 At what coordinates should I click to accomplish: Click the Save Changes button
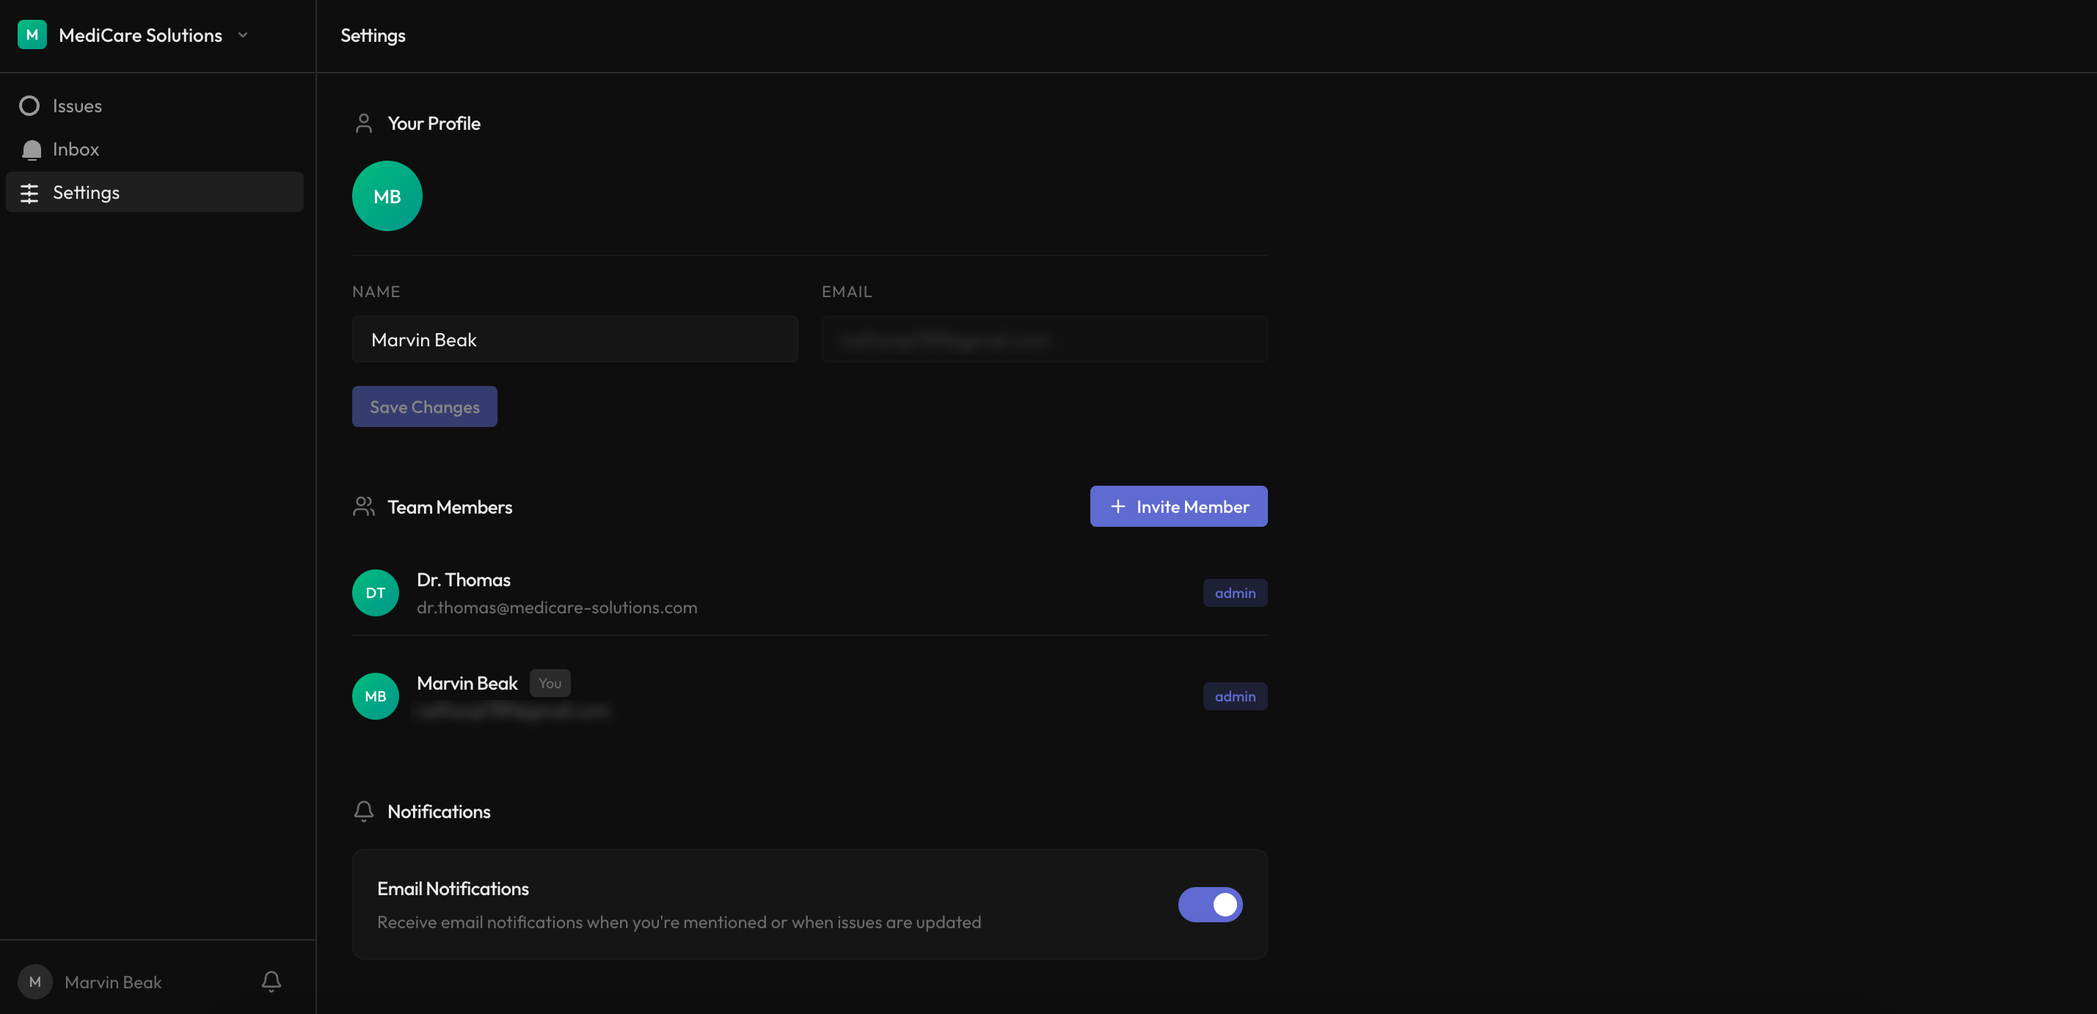pos(424,406)
